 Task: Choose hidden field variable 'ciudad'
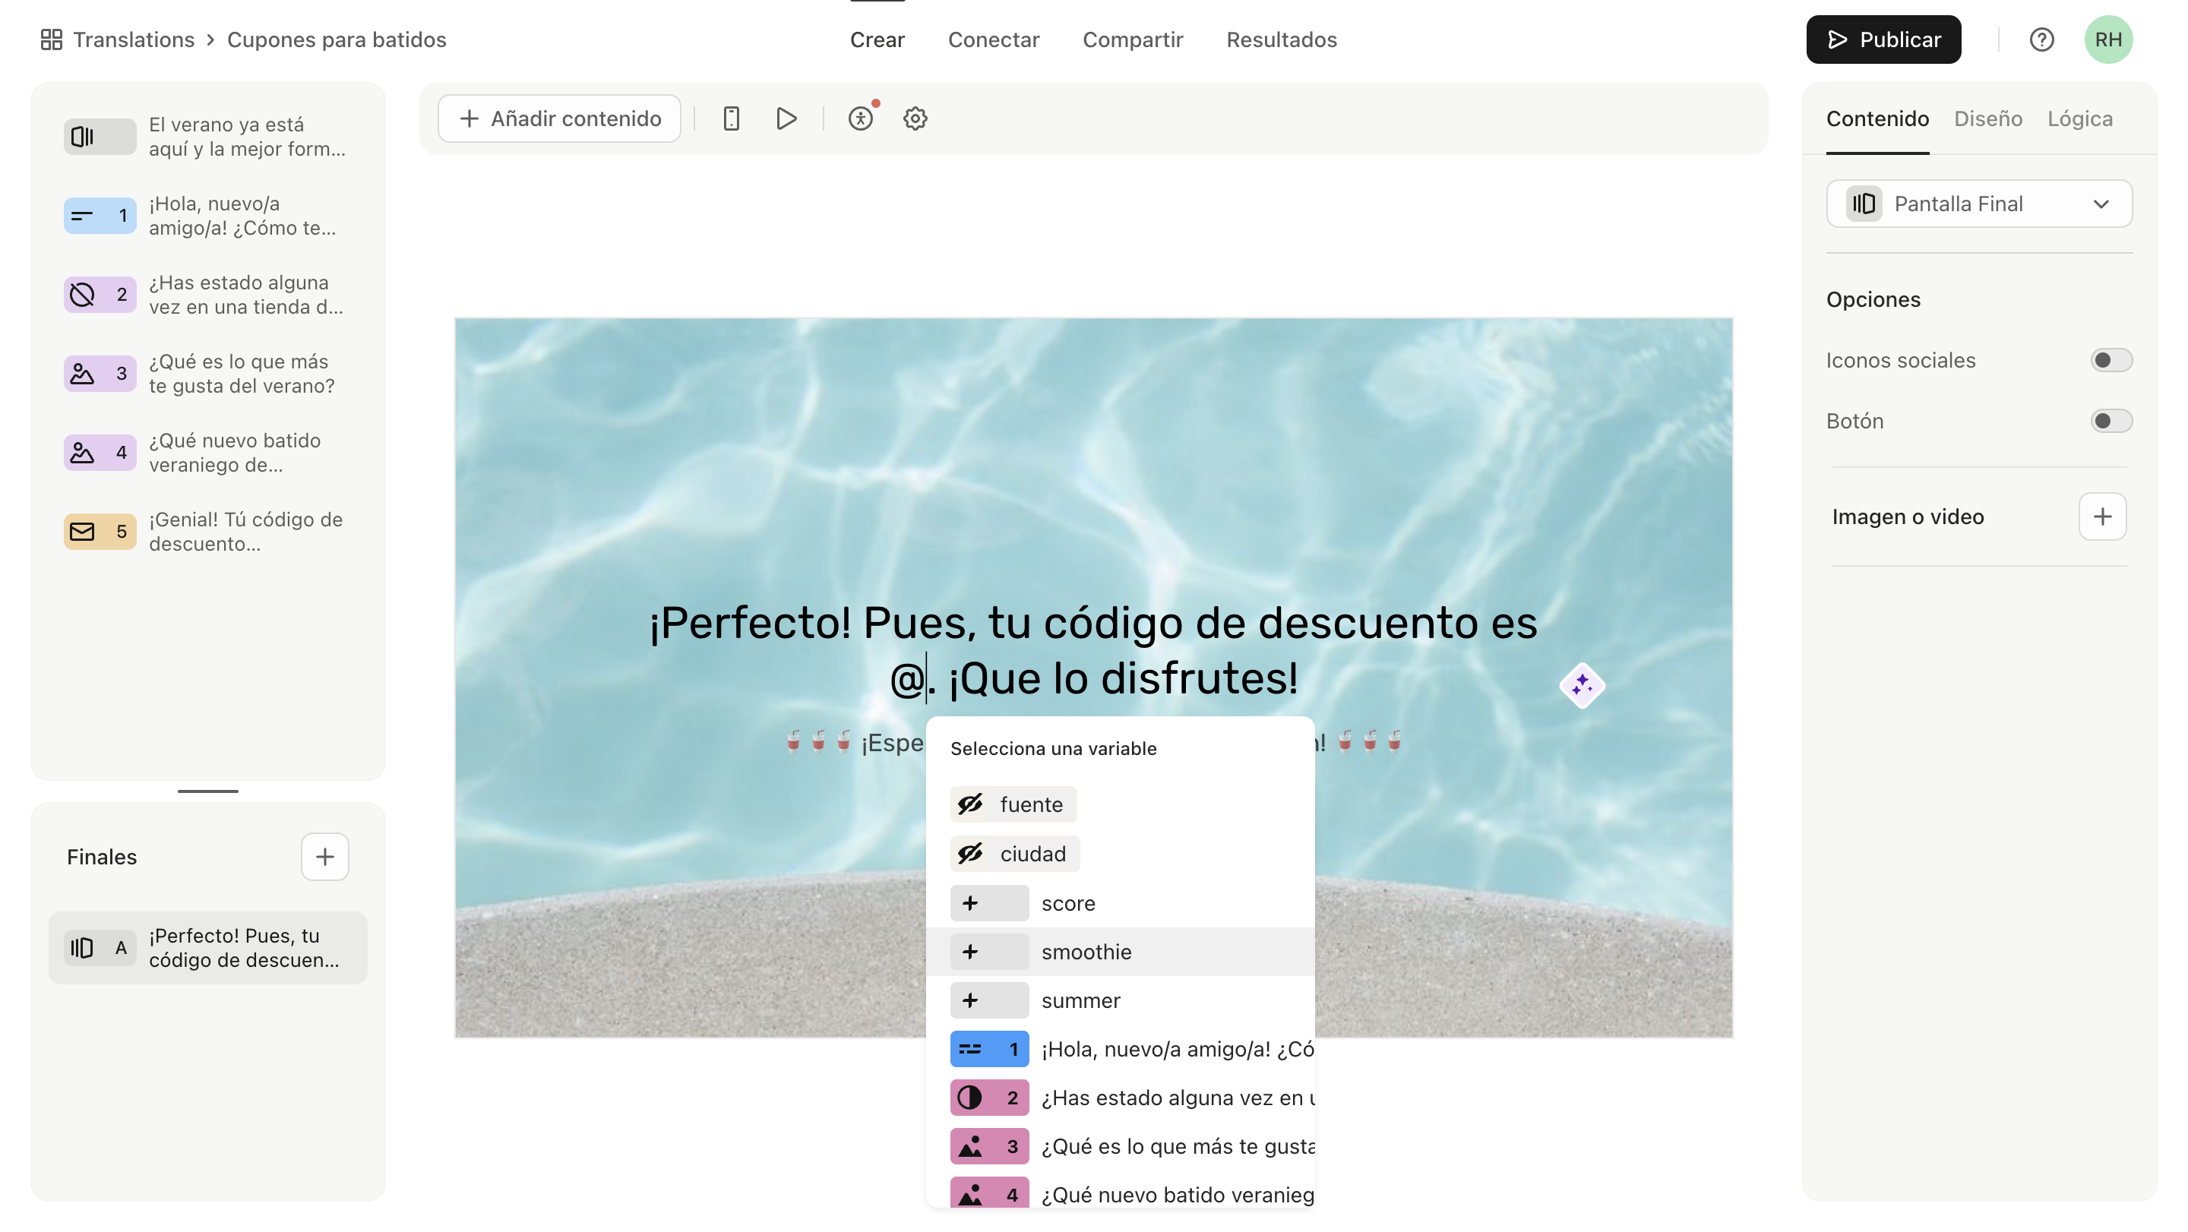pos(1015,853)
